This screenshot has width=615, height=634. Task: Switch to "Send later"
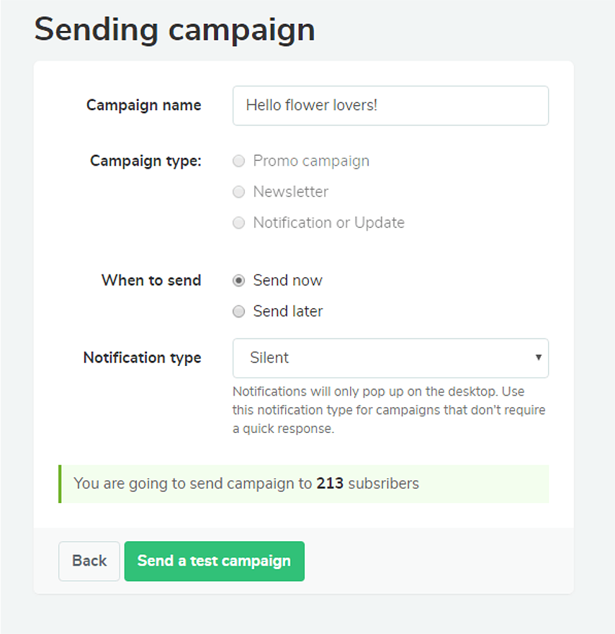(x=238, y=311)
